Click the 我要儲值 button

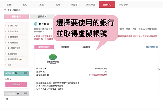[16, 85]
